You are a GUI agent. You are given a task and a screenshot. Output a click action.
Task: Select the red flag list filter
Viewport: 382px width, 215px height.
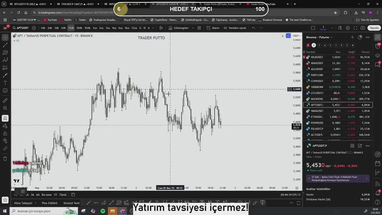pos(308,45)
